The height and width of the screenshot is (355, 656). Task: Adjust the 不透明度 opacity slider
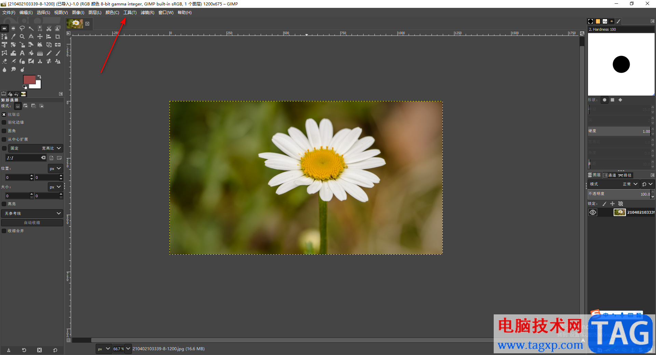(619, 194)
